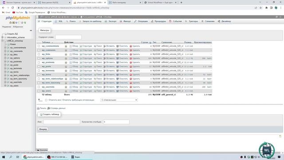
Task: Add wp_links to favorites star
Action: [x=66, y=54]
